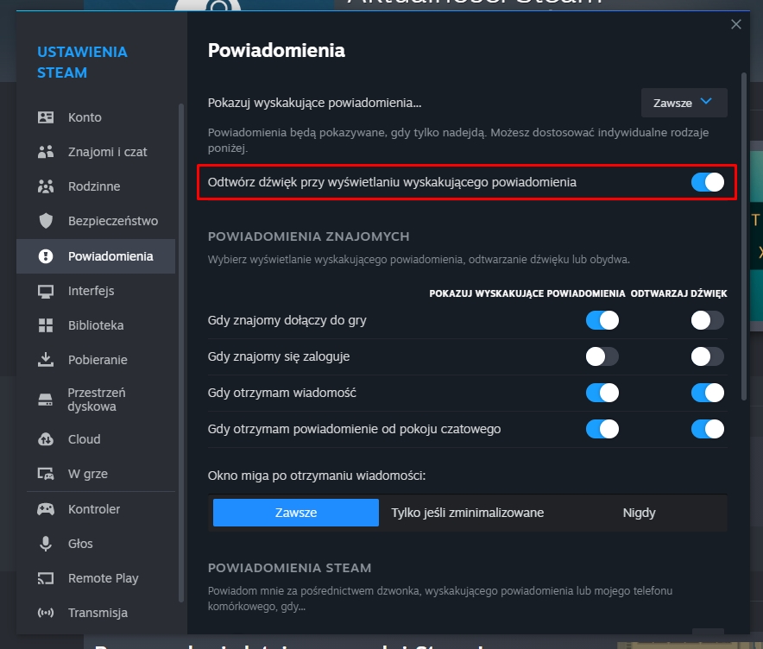Enable toggle for 'Gdy znajomy się zaloguje'
The width and height of the screenshot is (763, 649).
[x=602, y=356]
